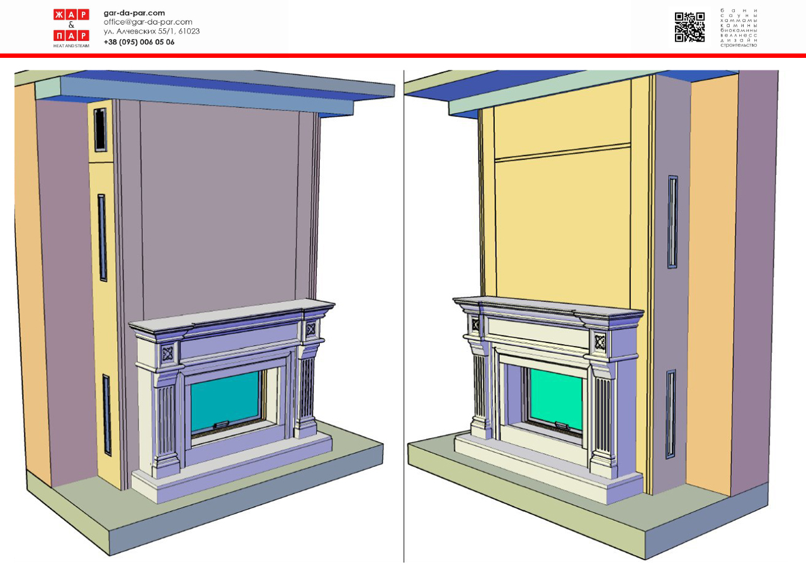Click the lower vent slot in right view

(x=671, y=413)
